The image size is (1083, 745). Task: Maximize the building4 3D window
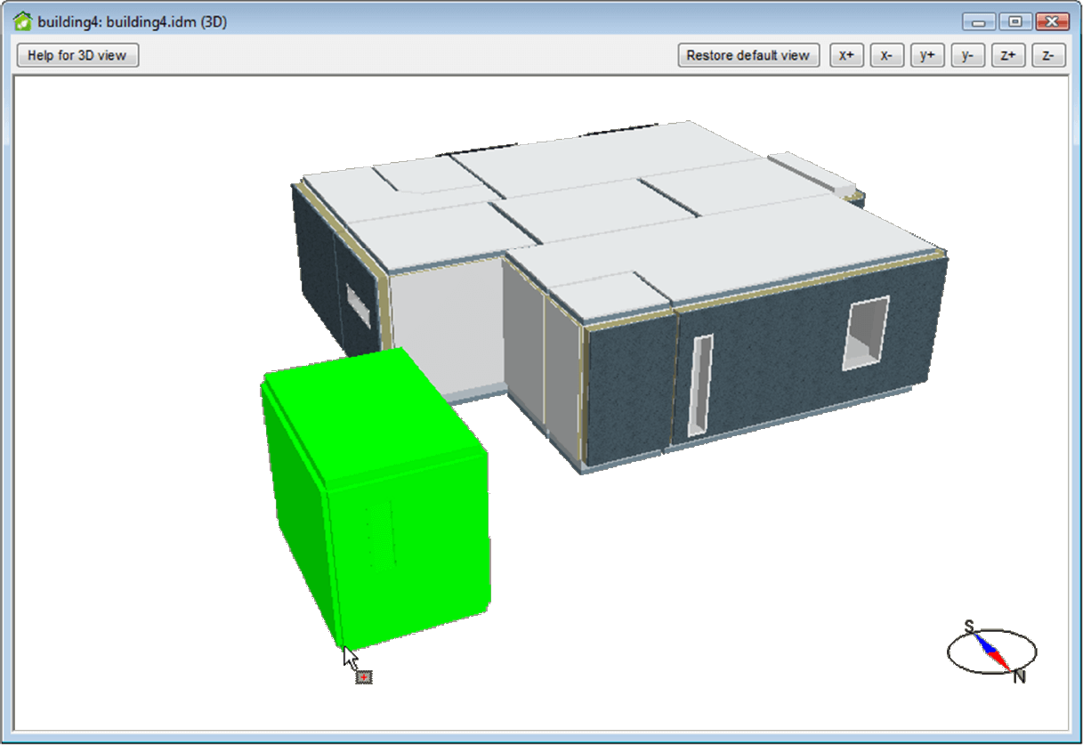(1014, 21)
